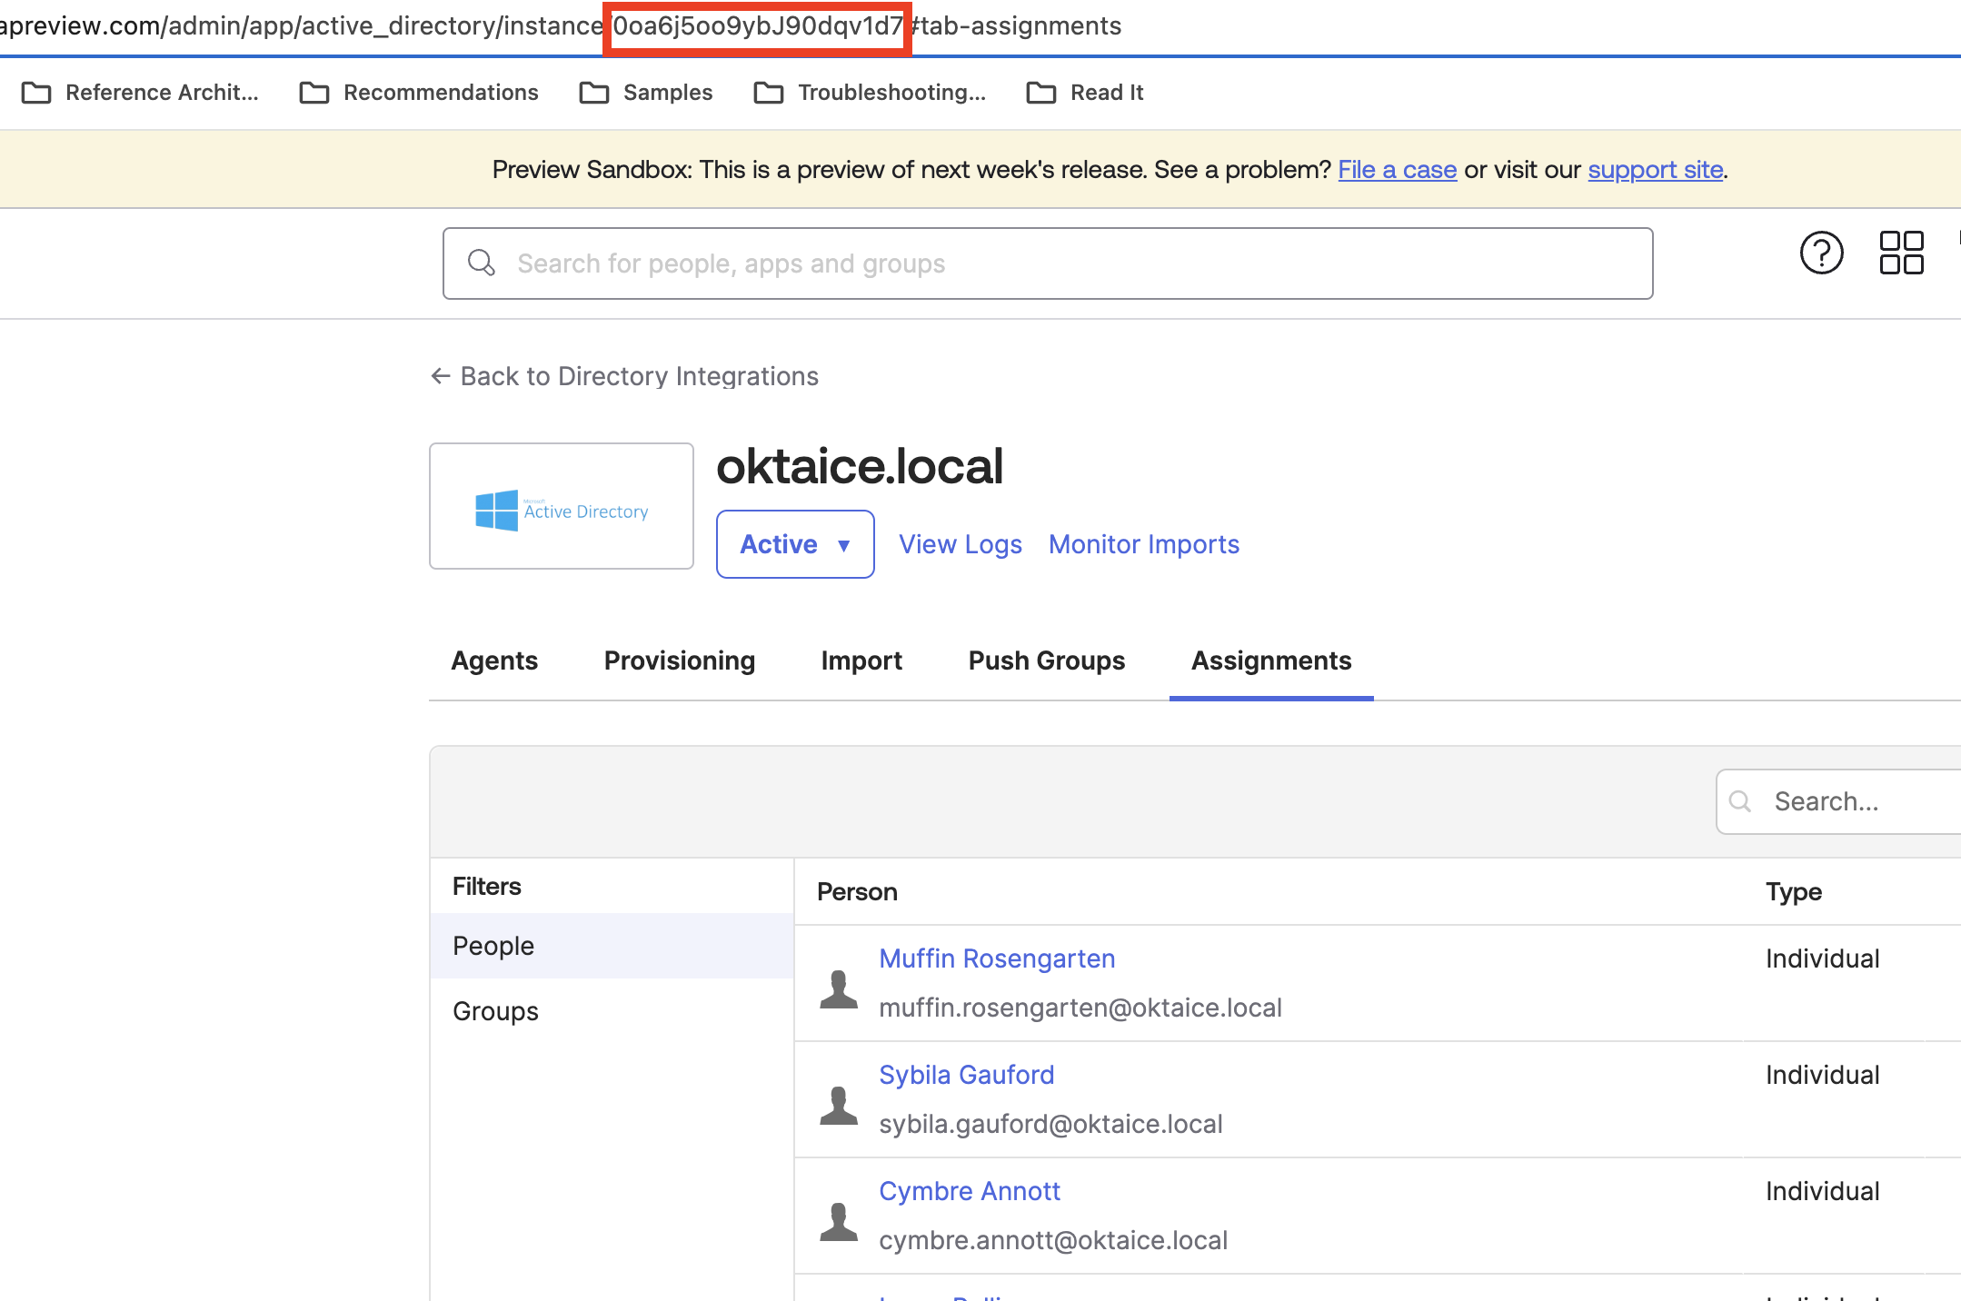Click the magnifier in the Assignments search box
This screenshot has width=1961, height=1301.
[1739, 801]
